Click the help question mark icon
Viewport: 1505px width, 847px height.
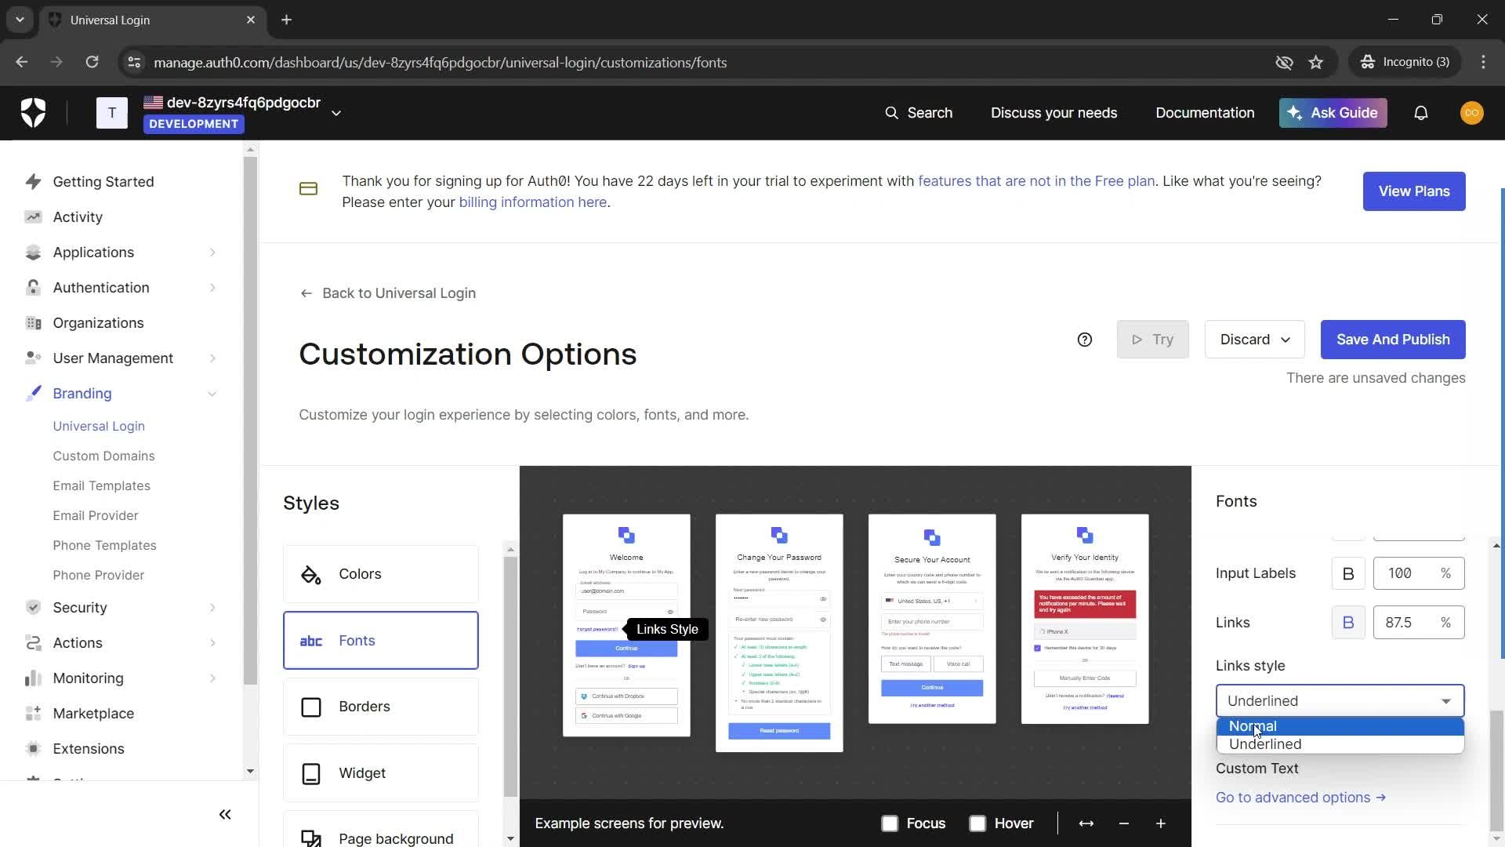click(x=1084, y=340)
